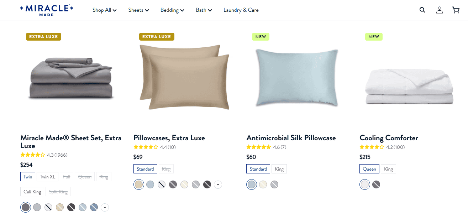Click the 4.6 star rating for Silk Pillowcase
468x224 pixels.
(x=266, y=147)
